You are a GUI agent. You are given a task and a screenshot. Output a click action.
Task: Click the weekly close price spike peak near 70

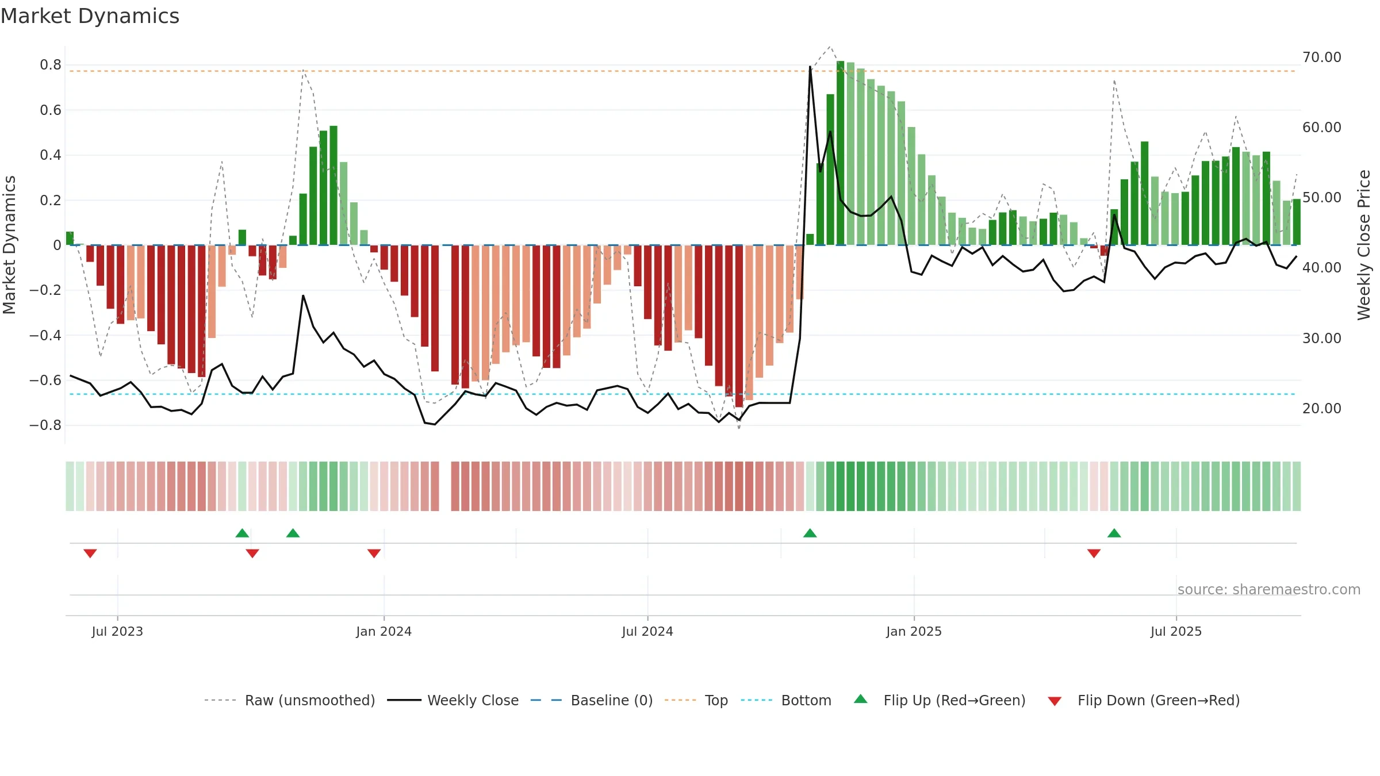810,67
